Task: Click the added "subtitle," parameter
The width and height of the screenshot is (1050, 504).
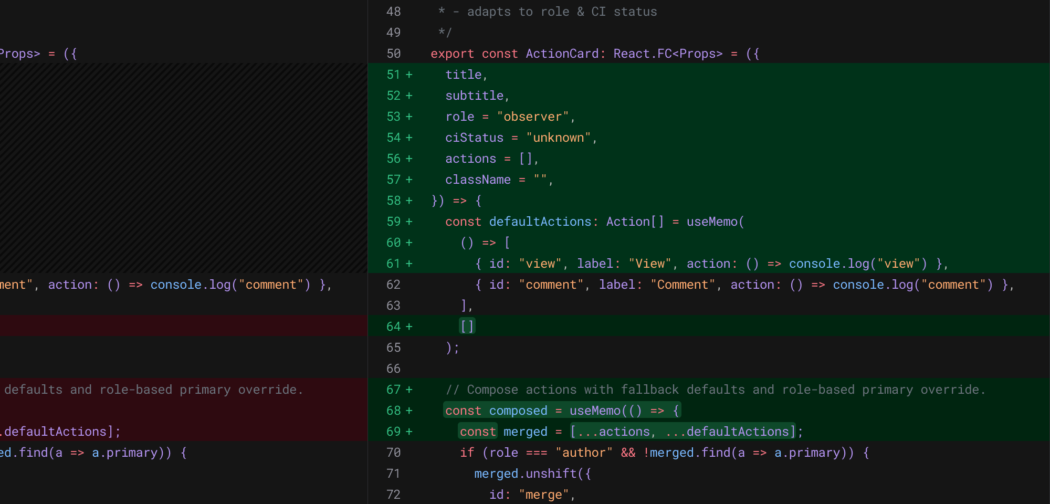Action: click(477, 96)
